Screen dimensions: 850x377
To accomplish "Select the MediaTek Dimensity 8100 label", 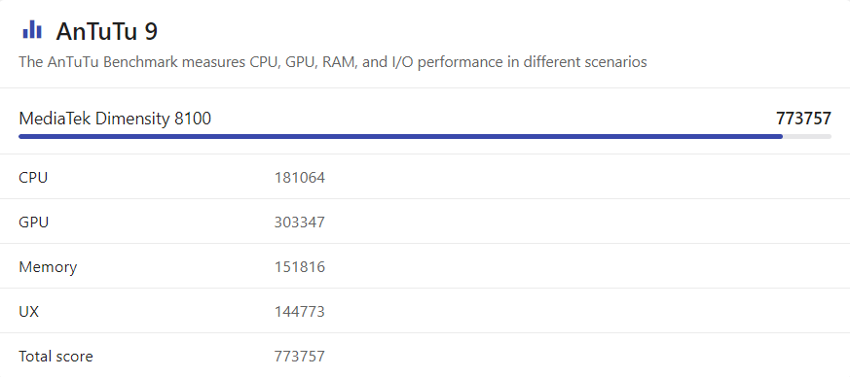I will (x=115, y=119).
